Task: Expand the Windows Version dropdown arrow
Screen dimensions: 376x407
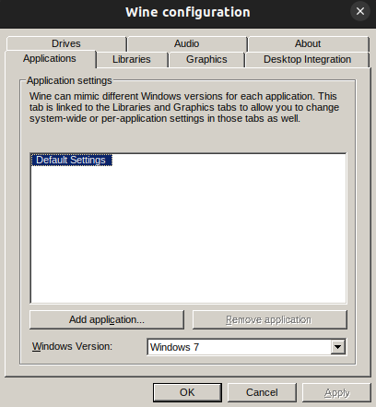Action: pyautogui.click(x=338, y=347)
